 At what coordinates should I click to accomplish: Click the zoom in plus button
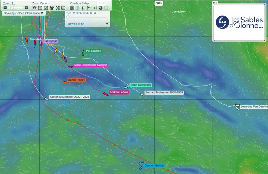pos(26,8)
